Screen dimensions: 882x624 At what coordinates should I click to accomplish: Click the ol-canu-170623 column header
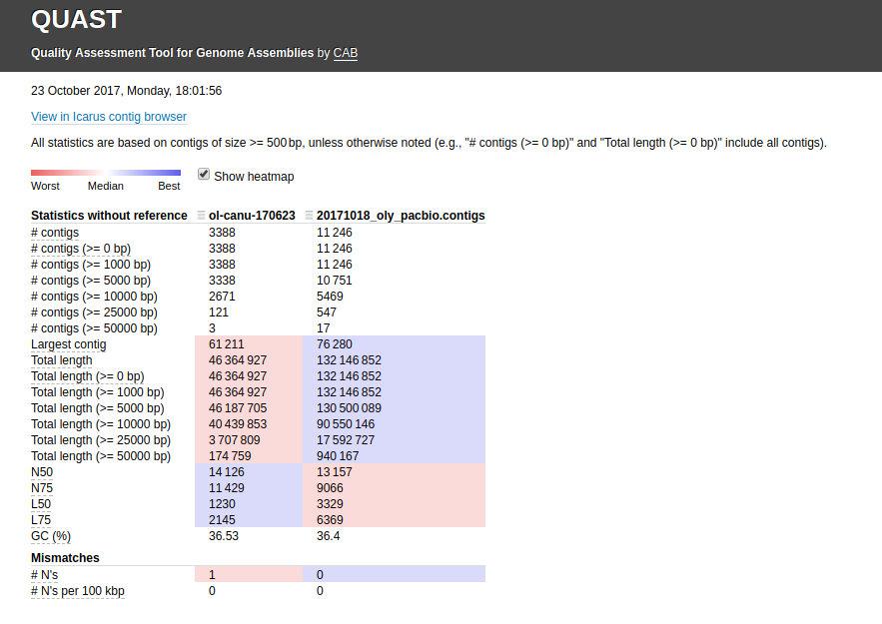tap(252, 216)
